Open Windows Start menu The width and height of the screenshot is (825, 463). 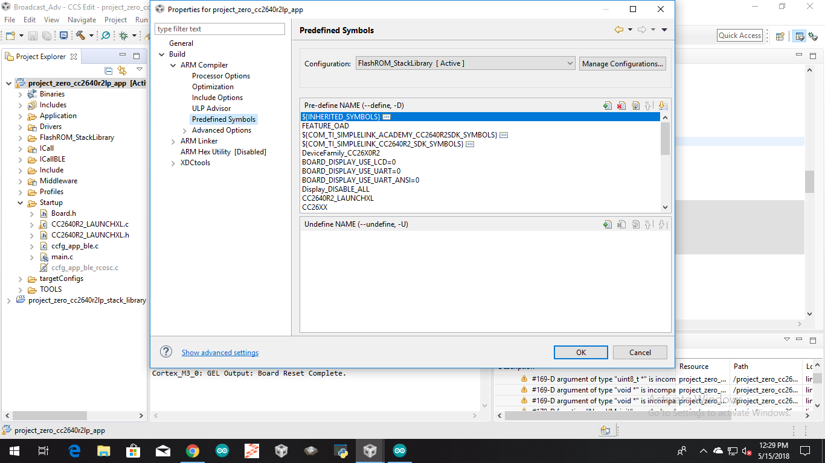pyautogui.click(x=14, y=450)
